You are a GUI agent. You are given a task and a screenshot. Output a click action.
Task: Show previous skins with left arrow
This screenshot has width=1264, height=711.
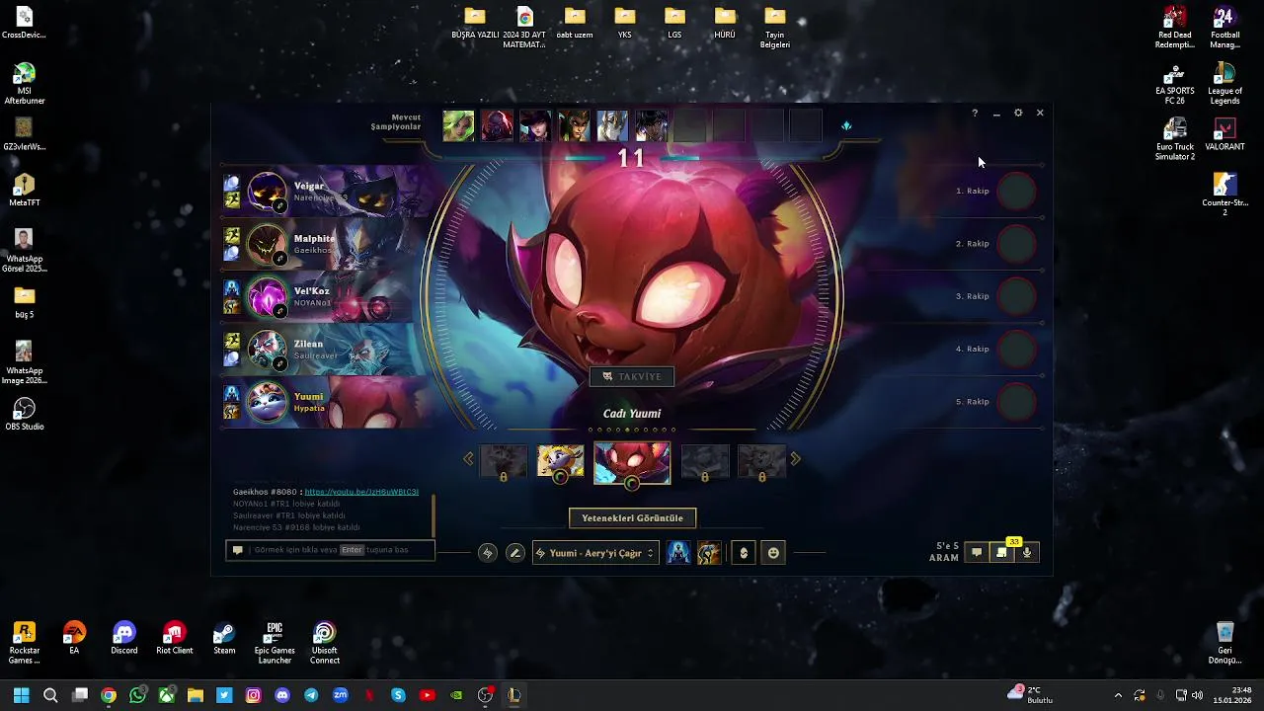(x=469, y=459)
